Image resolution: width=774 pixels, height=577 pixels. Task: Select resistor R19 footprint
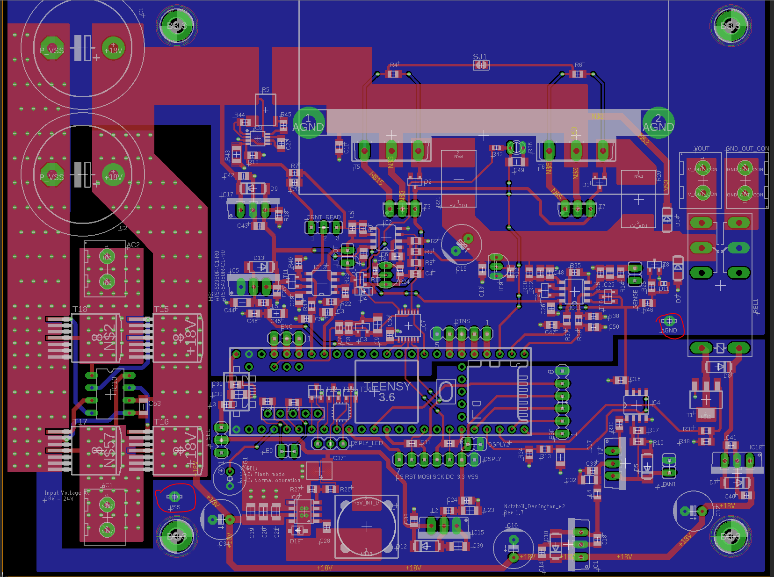coord(638,441)
